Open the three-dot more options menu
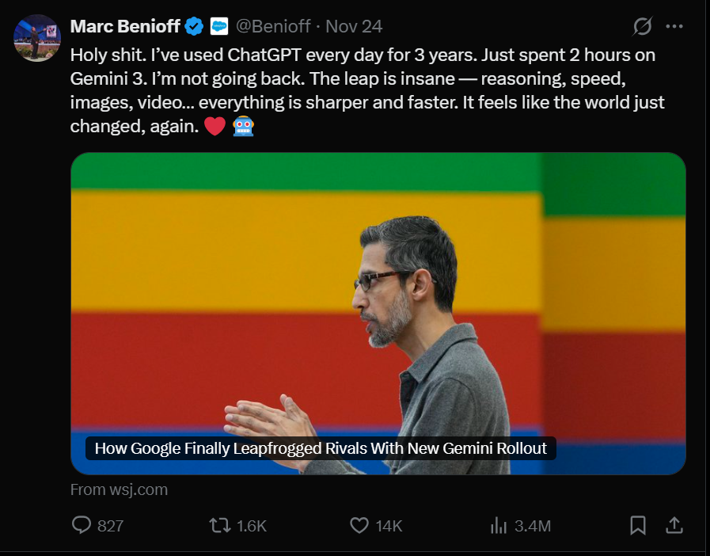 pyautogui.click(x=674, y=26)
